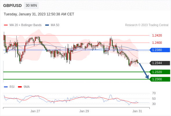This screenshot has height=116, width=171.
Task: Click the blue 1.2380 pivot price tag
Action: [160, 50]
